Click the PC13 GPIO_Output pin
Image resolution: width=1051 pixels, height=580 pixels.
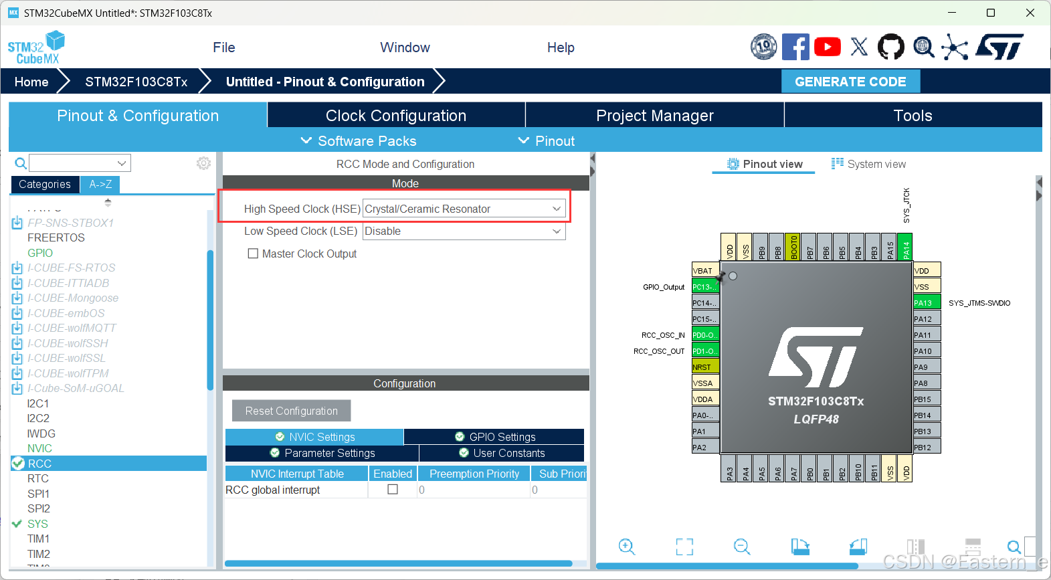tap(705, 286)
